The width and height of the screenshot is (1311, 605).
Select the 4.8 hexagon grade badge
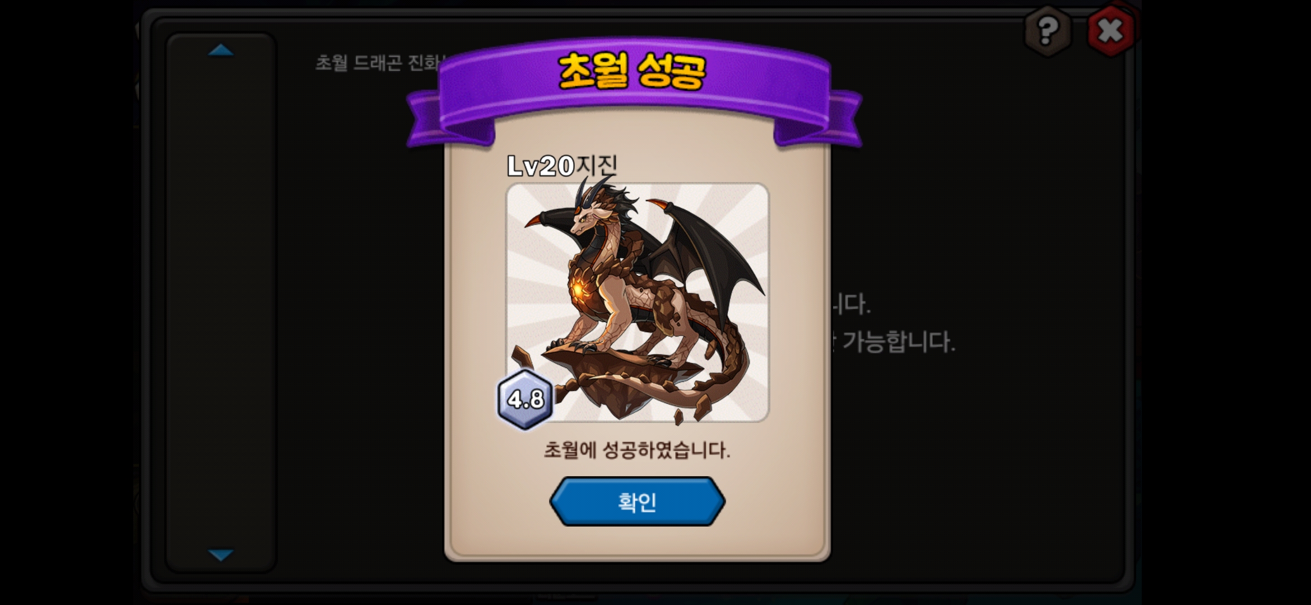[525, 399]
